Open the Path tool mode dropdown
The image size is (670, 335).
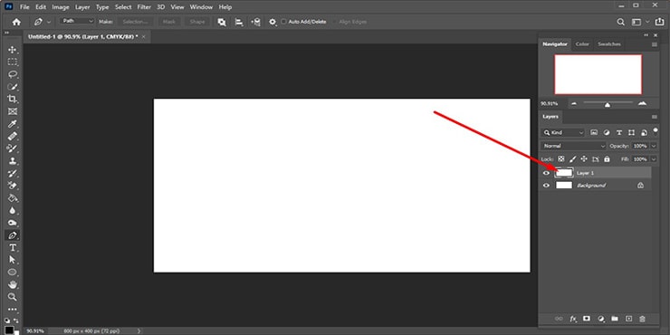pos(77,21)
